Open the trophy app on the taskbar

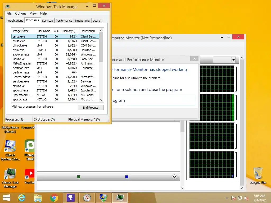tap(70, 198)
